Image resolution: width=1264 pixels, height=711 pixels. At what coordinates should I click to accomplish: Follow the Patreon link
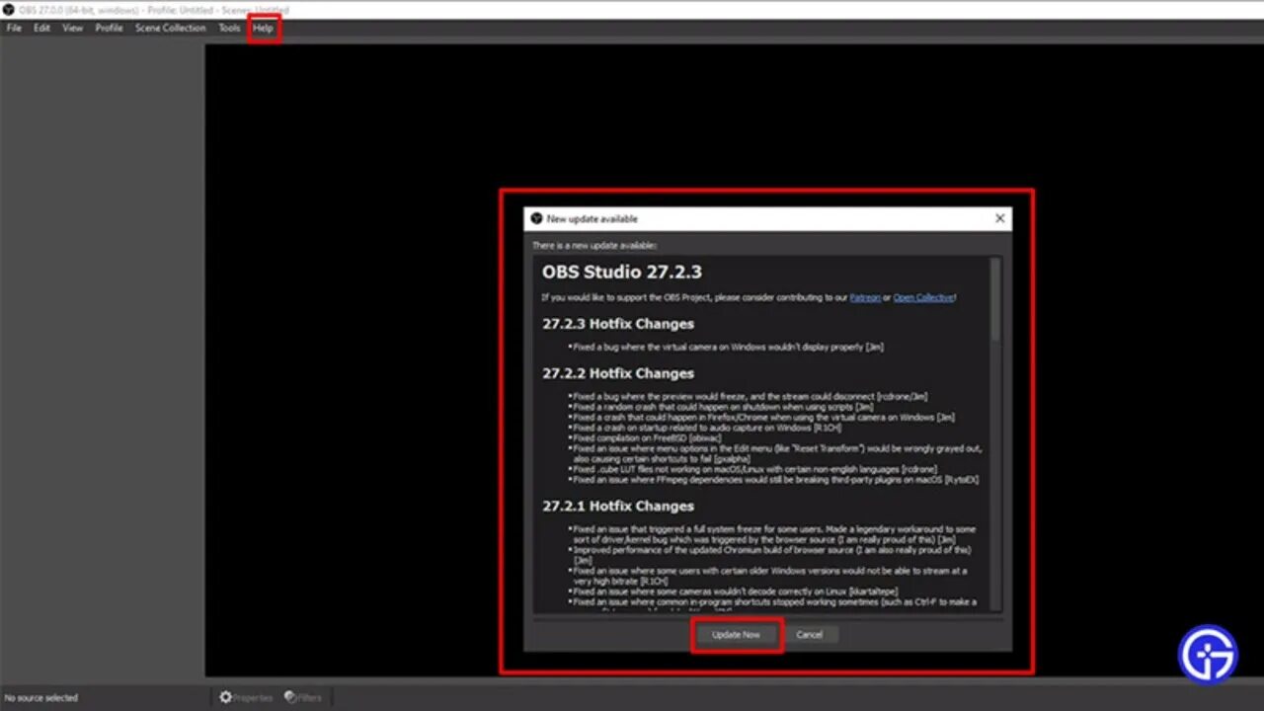click(865, 297)
